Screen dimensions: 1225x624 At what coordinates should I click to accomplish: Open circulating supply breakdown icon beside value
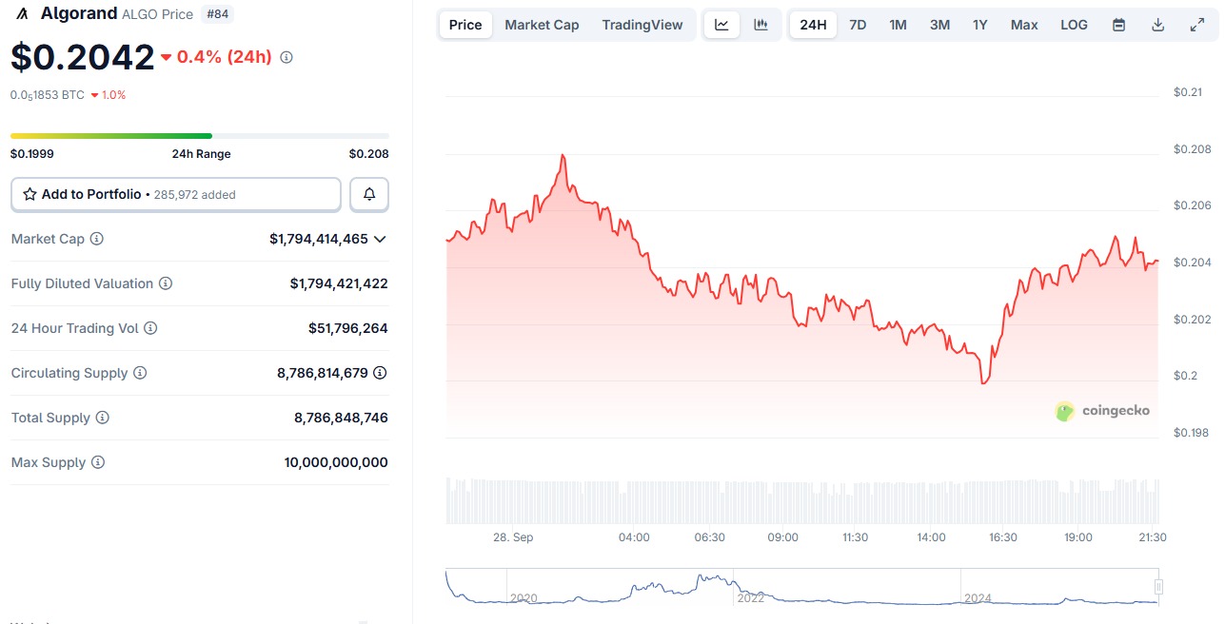(380, 373)
